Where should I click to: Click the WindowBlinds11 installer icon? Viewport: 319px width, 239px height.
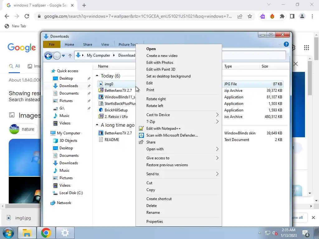point(101,97)
